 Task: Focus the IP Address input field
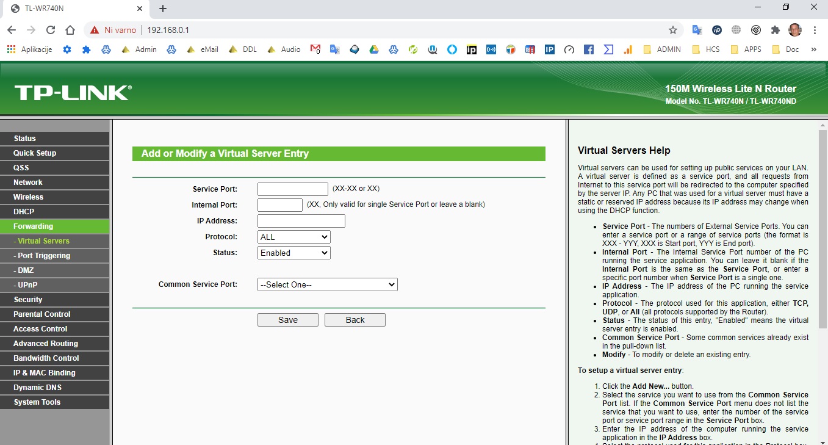(x=301, y=221)
